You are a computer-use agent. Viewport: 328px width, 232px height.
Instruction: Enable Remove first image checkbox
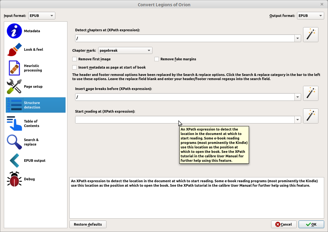pos(74,59)
